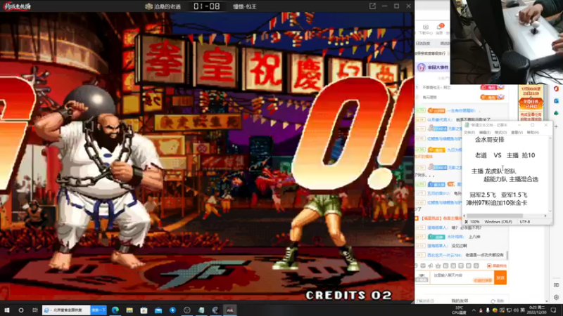563x316 pixels.
Task: Click opponent name 包王 in title bar
Action: [245, 6]
